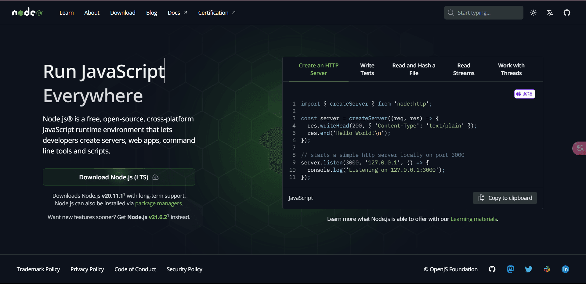This screenshot has height=284, width=586.
Task: Click the Node.js logo
Action: pyautogui.click(x=27, y=13)
